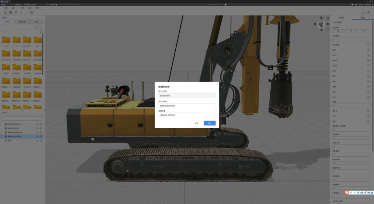Click the plus button beside resource search
Screen dimensions: 374x204
click(x=40, y=28)
